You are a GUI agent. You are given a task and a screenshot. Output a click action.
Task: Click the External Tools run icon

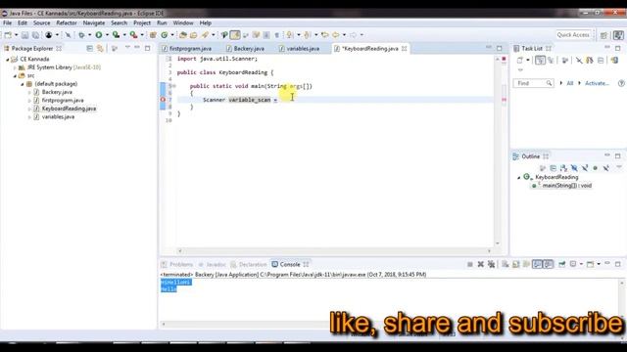(x=133, y=35)
